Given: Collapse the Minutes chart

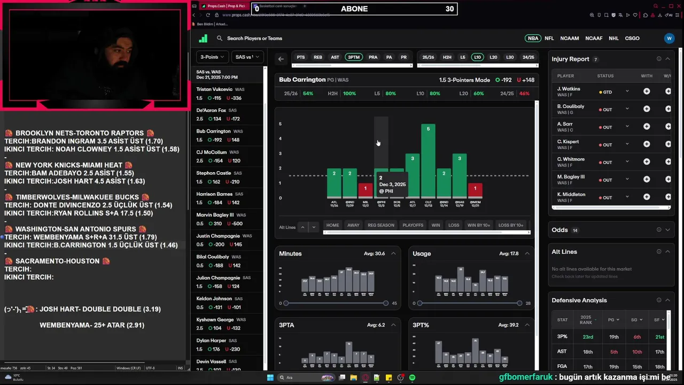Looking at the screenshot, I should click(393, 253).
